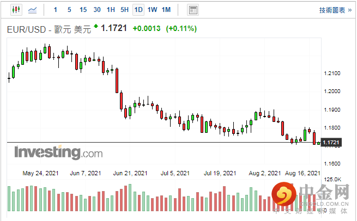Screen dimensions: 357x221
Task: Set the chart to 1H timeframe
Action: (x=111, y=10)
